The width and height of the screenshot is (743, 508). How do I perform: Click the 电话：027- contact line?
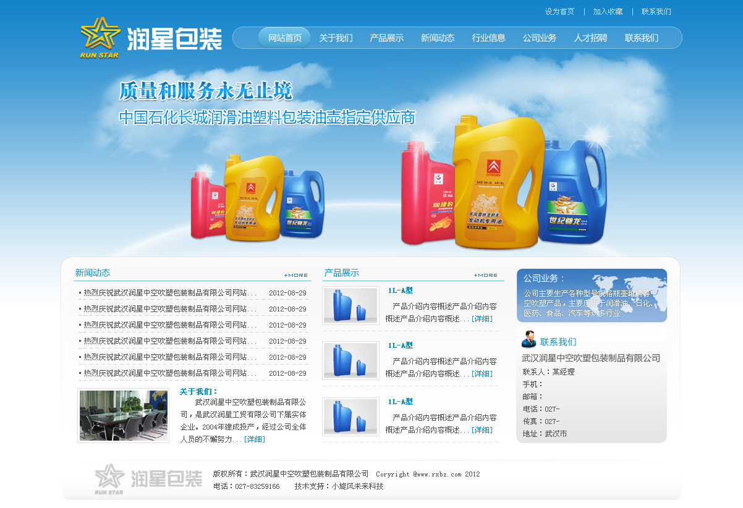point(541,409)
